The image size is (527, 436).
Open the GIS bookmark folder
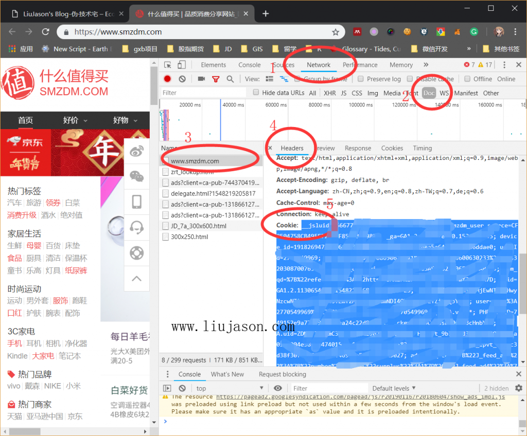(252, 49)
